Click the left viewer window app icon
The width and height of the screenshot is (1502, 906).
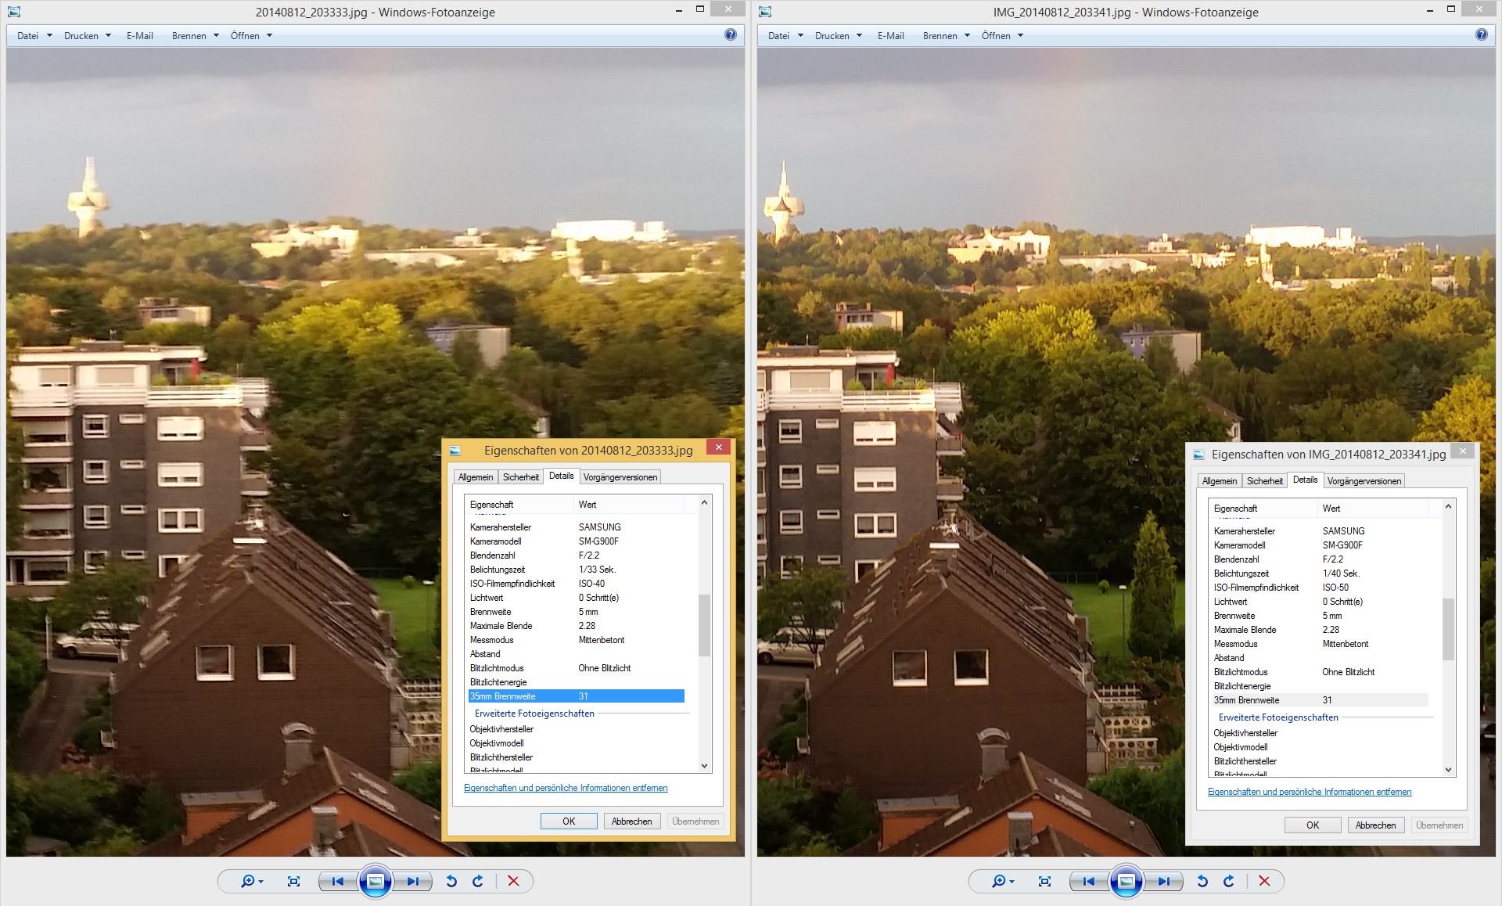click(x=14, y=12)
